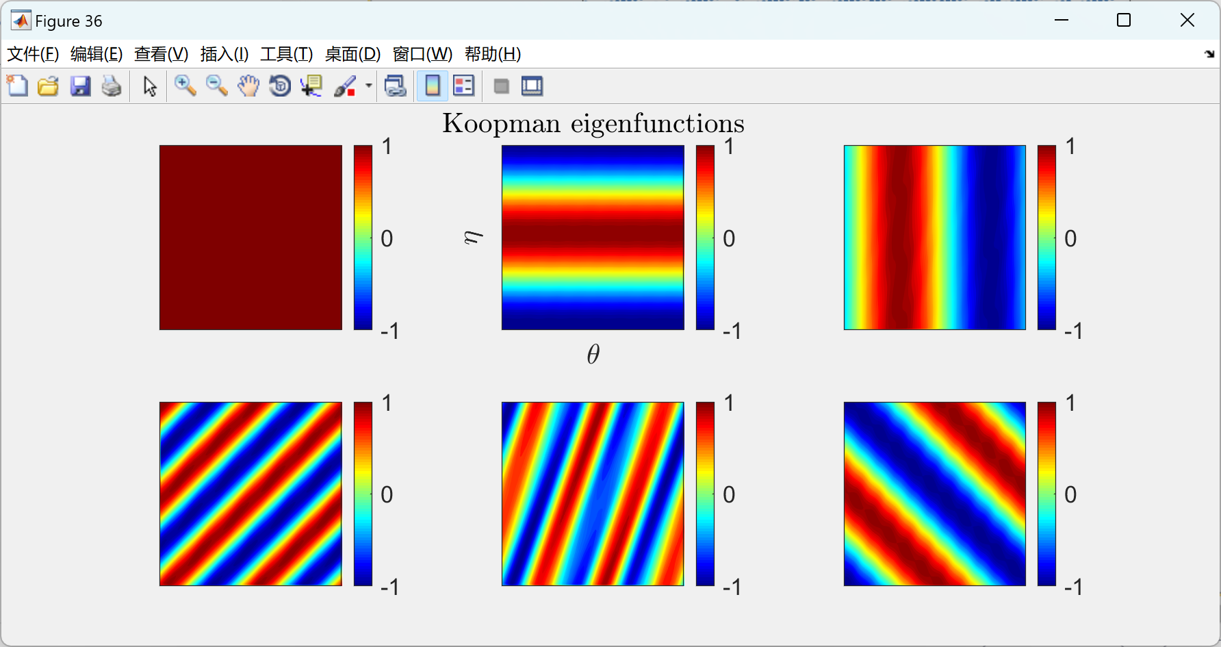Click the Show Plot Tools dock button
The height and width of the screenshot is (647, 1221).
tap(532, 86)
